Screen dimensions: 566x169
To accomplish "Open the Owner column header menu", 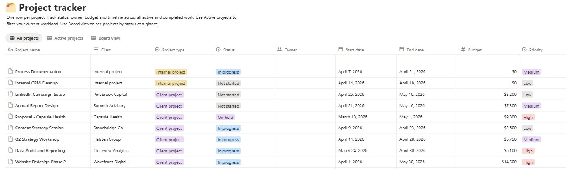I will tap(305, 50).
